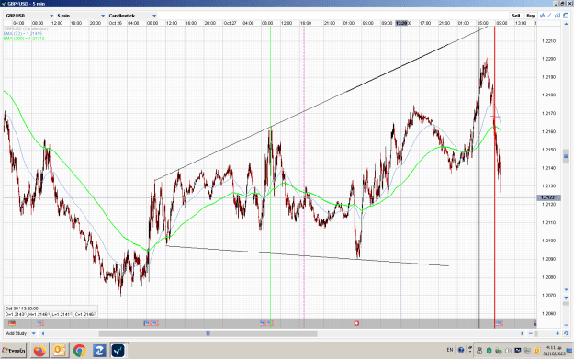Viewport: 574px width, 359px height.
Task: Click the horizontal scrollbar left arrow
Action: tap(43, 333)
